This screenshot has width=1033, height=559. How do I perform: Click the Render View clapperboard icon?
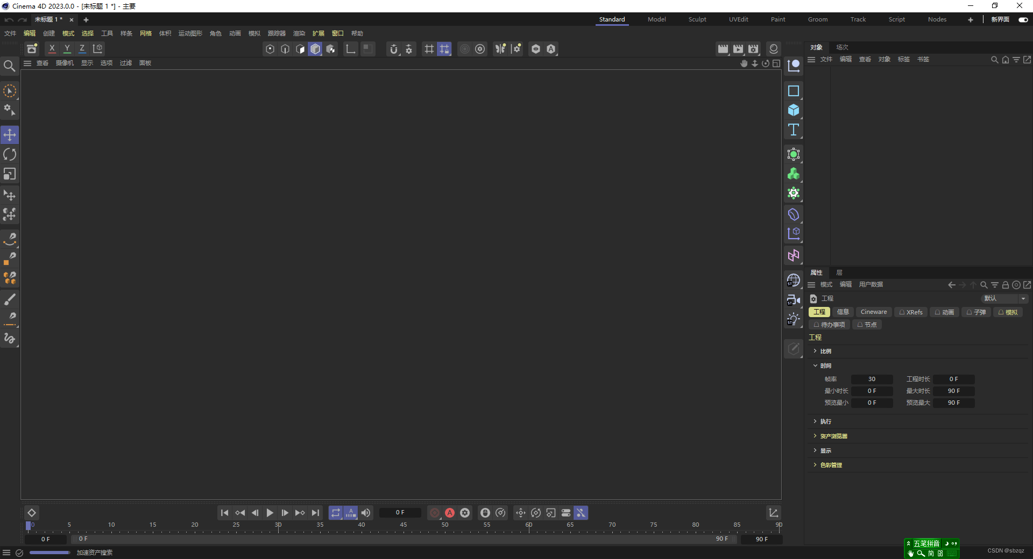point(723,49)
